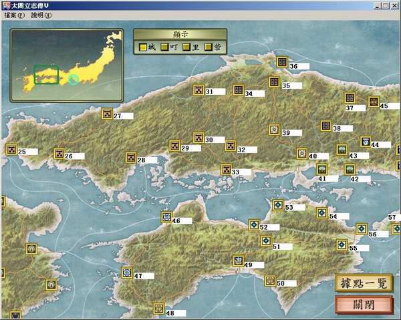Click the map marker numbered 36
The image size is (401, 320).
click(x=282, y=65)
